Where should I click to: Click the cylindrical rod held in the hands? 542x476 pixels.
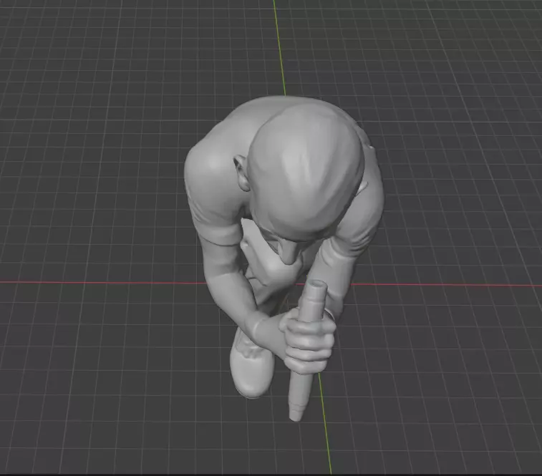306,349
